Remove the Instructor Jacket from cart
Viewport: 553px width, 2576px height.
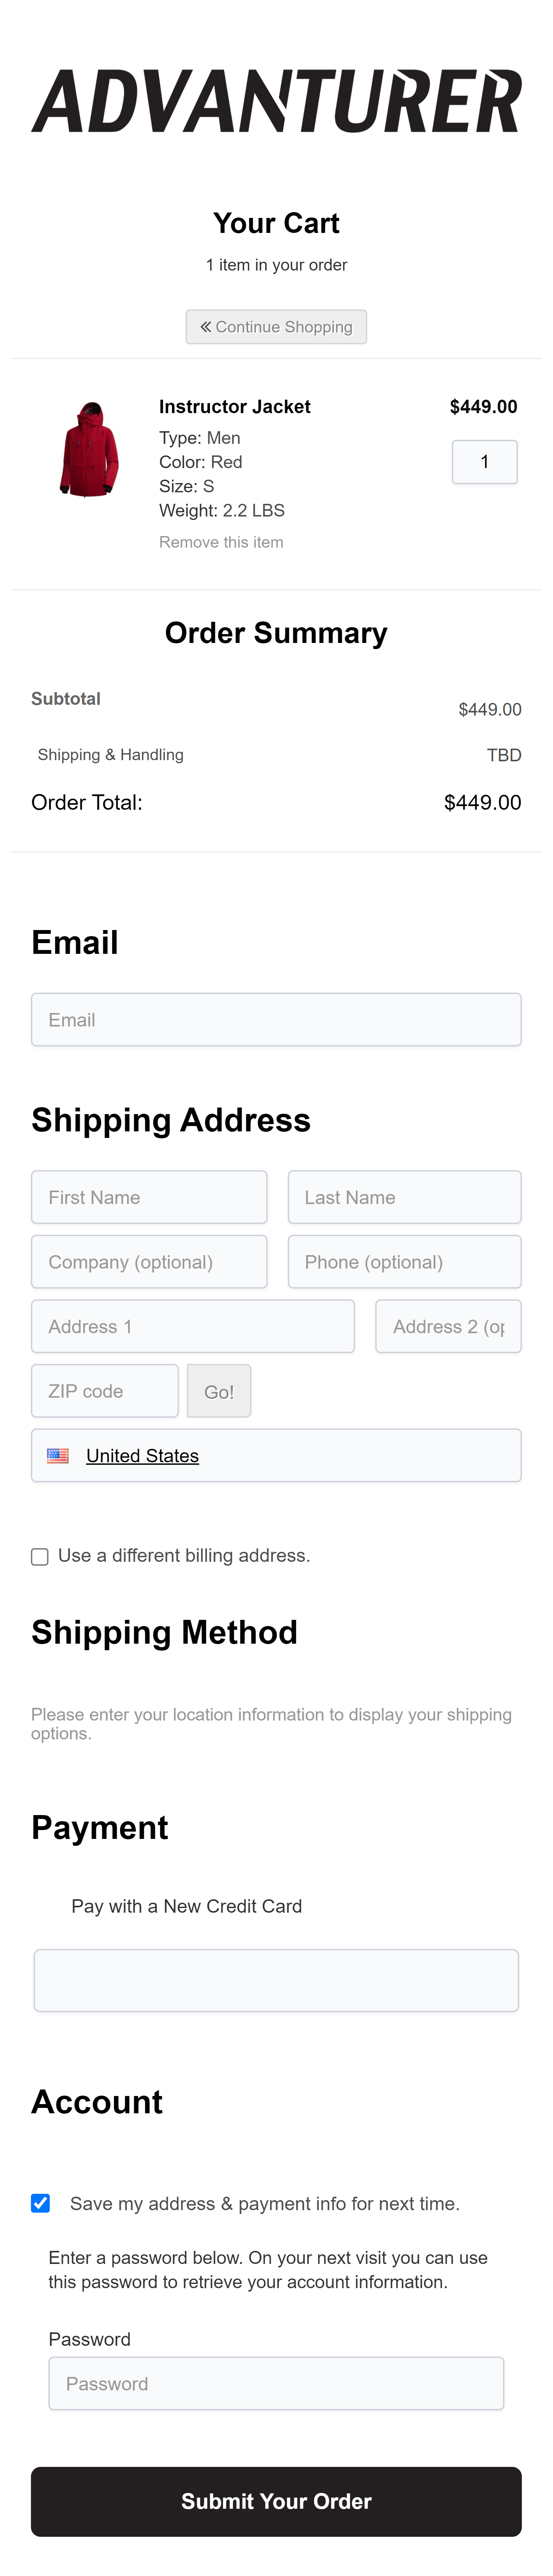tap(221, 542)
